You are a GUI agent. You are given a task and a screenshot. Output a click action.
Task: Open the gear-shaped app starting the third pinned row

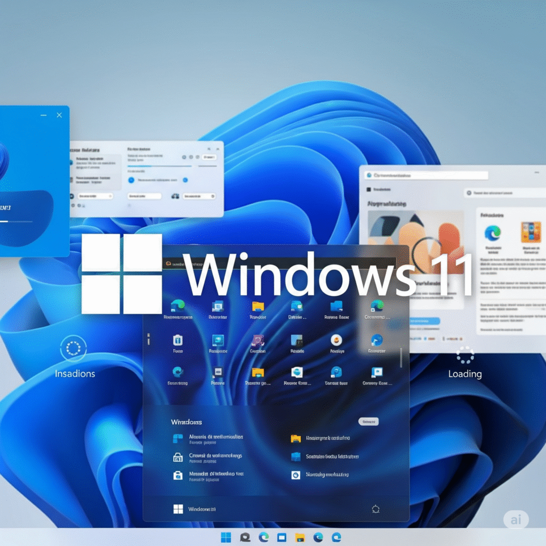178,372
